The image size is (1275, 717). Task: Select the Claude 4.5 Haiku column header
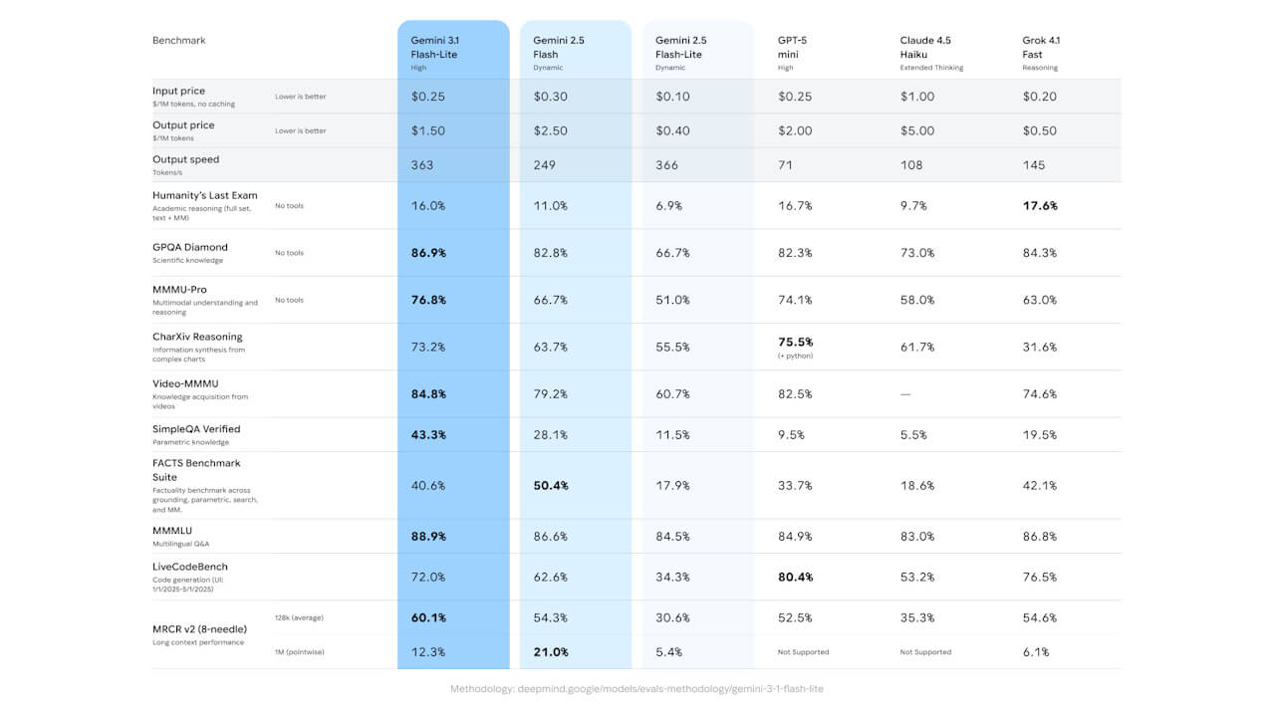click(925, 47)
